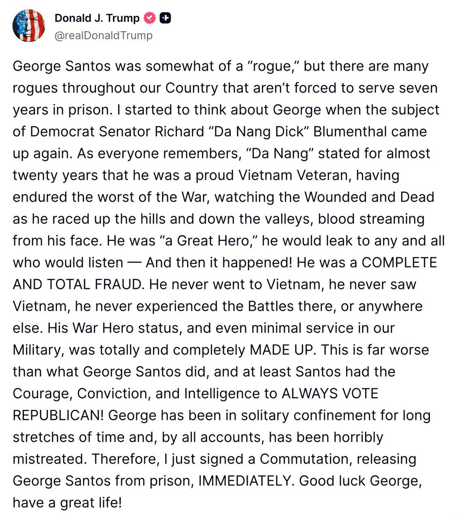Click the text "ALWAYS VOTE" in the post

click(x=329, y=394)
